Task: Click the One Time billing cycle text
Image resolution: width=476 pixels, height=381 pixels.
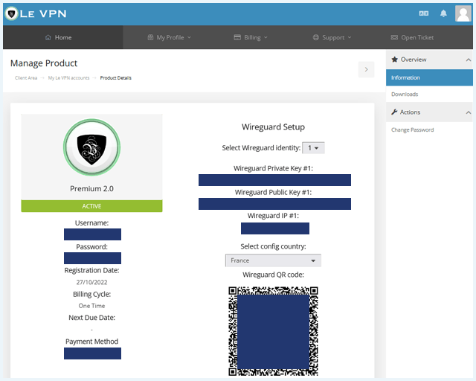Action: (91, 306)
